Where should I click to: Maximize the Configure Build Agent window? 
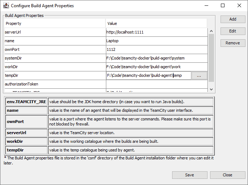[223, 6]
